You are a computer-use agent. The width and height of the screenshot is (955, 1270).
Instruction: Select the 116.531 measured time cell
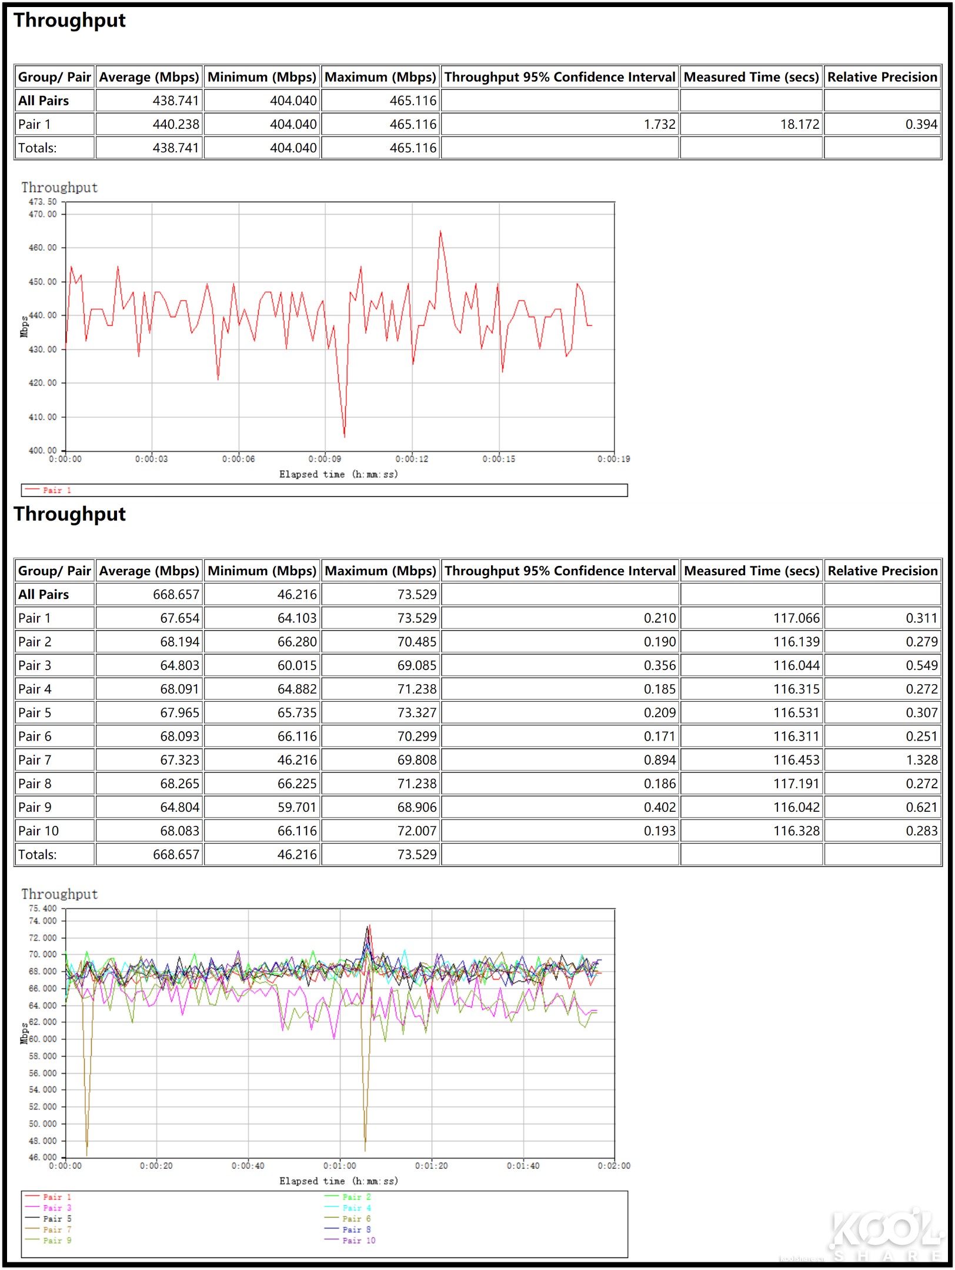(751, 712)
